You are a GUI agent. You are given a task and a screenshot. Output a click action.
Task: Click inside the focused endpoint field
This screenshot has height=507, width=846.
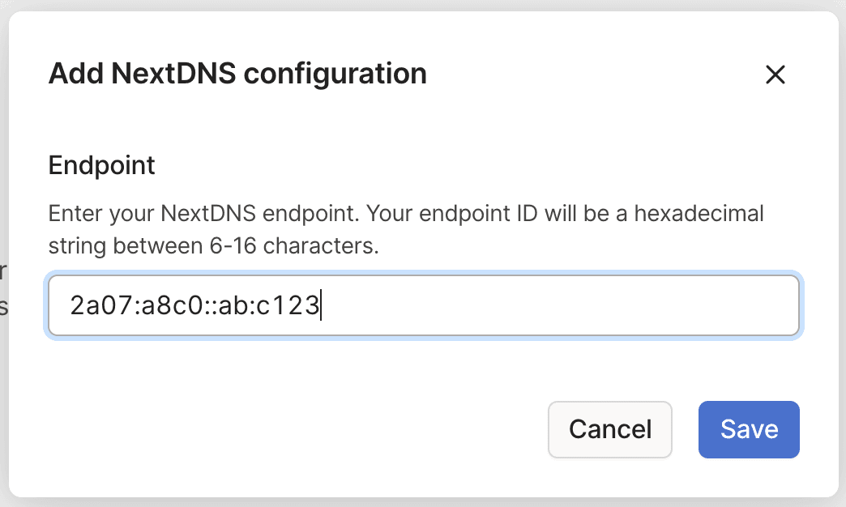423,305
